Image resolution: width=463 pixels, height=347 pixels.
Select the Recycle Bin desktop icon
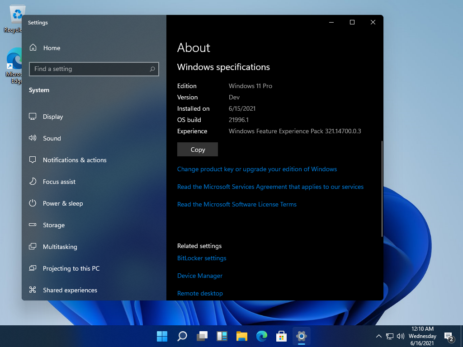click(x=13, y=19)
